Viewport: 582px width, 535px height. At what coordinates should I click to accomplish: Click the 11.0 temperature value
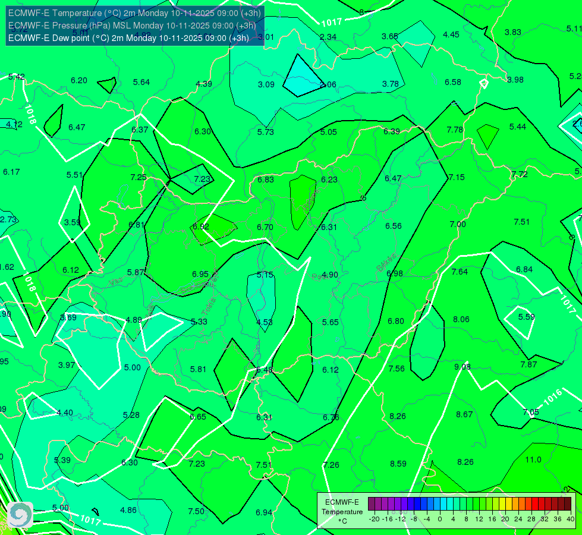pyautogui.click(x=533, y=460)
